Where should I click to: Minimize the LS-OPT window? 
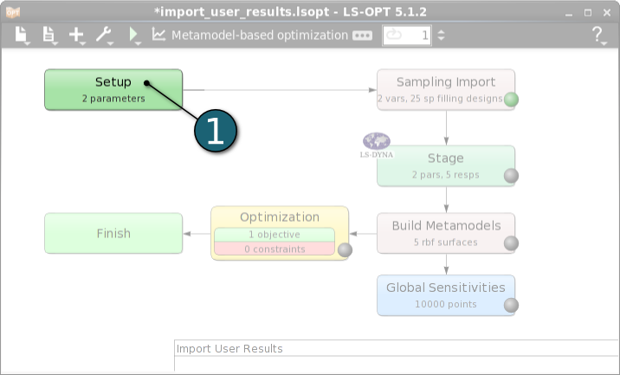[x=569, y=13]
